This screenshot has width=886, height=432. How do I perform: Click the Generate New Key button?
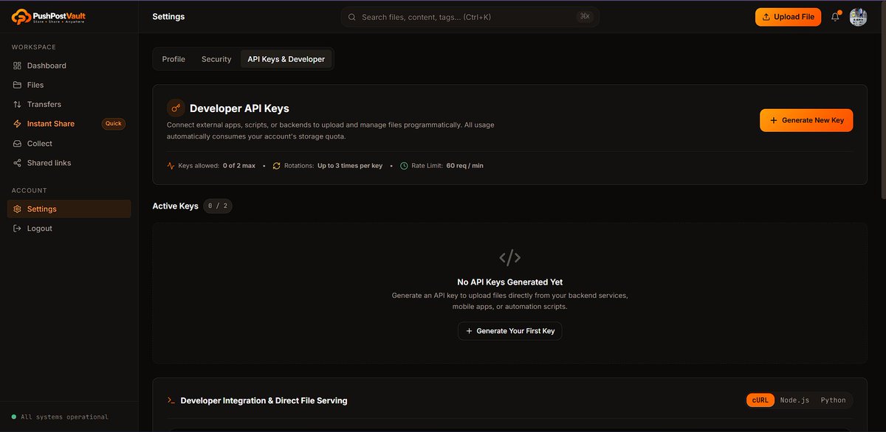point(806,120)
